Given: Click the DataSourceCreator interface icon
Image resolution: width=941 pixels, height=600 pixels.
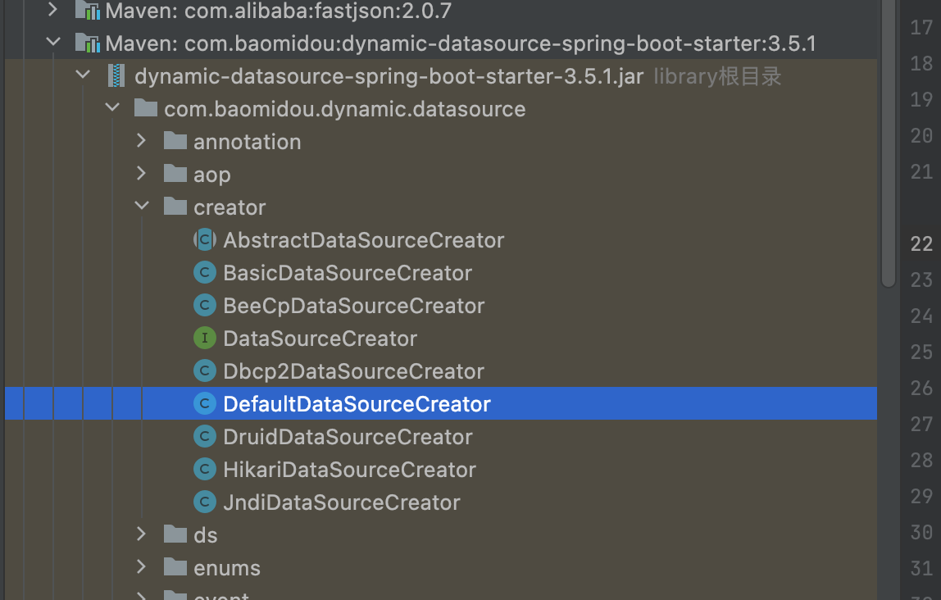Looking at the screenshot, I should click(x=205, y=338).
